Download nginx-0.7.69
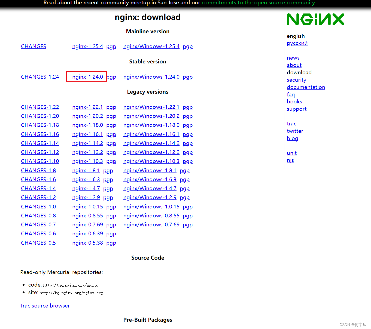The height and width of the screenshot is (329, 371). 87,225
